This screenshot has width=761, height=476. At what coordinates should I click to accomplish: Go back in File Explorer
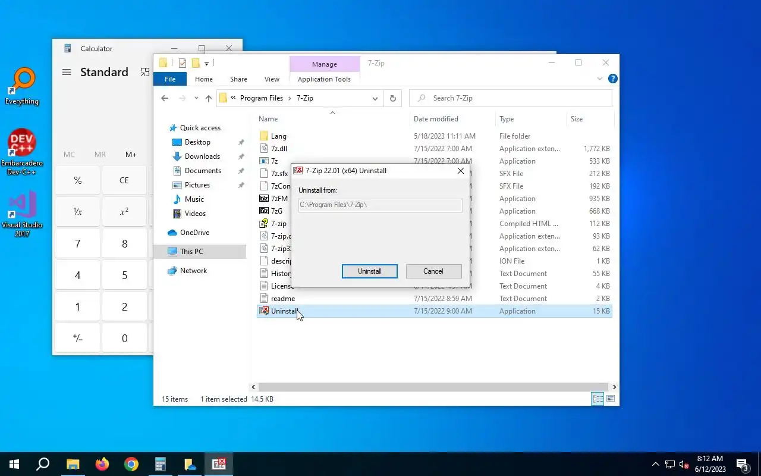coord(165,98)
